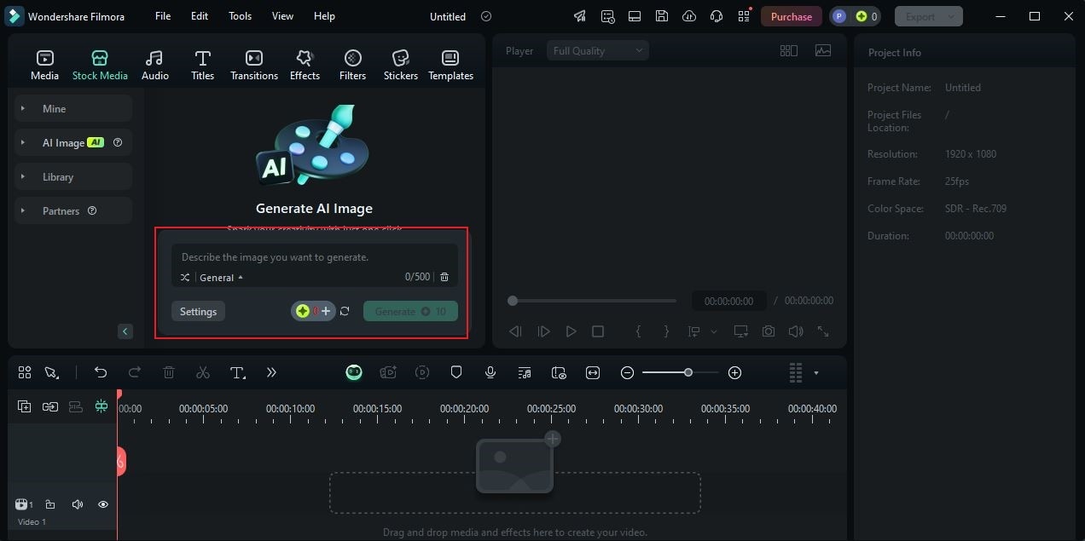Select the Transitions tab
The height and width of the screenshot is (541, 1085).
click(x=253, y=66)
